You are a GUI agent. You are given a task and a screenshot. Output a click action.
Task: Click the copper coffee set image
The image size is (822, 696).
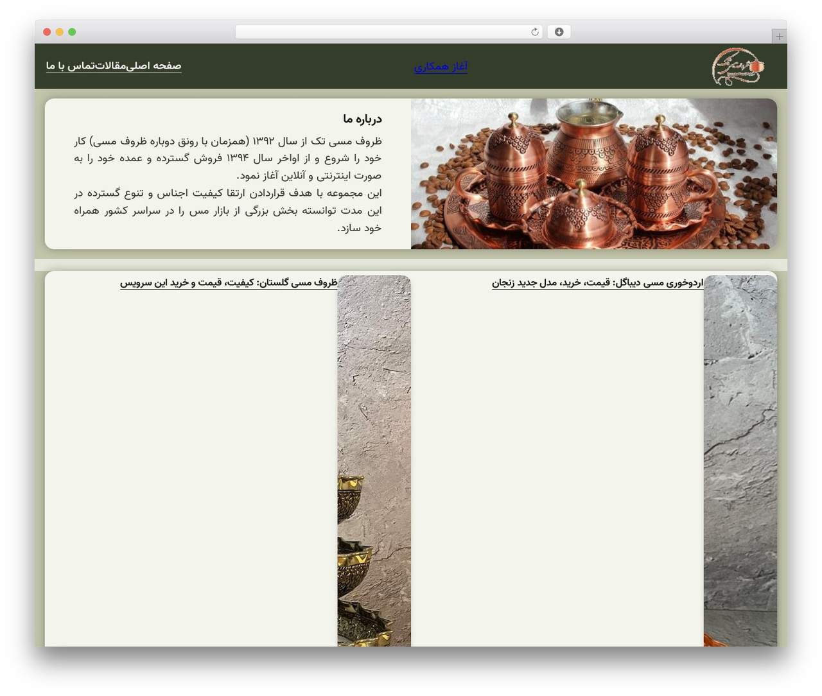(x=594, y=173)
